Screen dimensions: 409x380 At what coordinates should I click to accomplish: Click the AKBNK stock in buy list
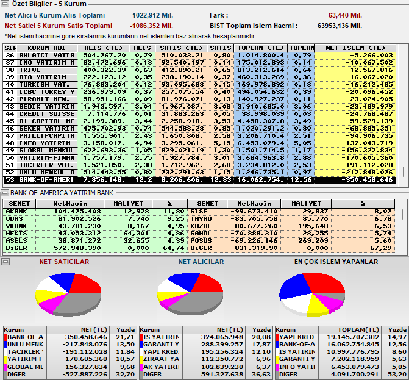point(95,212)
